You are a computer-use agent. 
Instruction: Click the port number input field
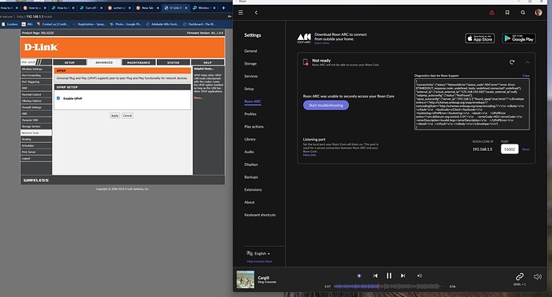point(510,149)
